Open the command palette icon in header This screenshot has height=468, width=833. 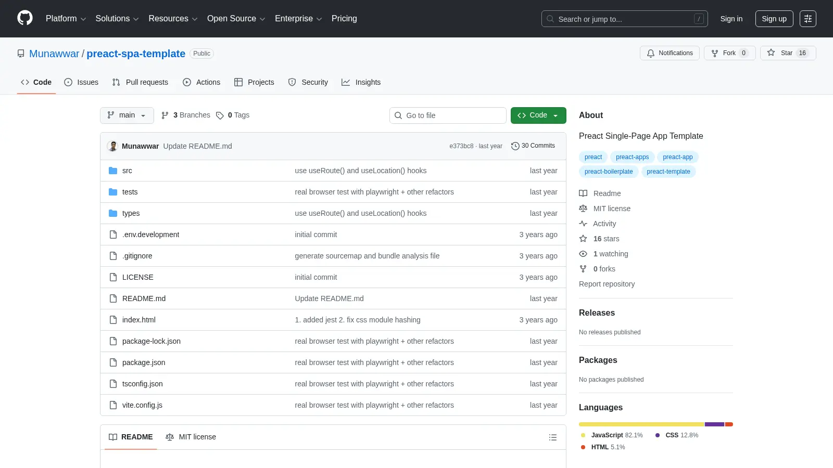tap(808, 19)
